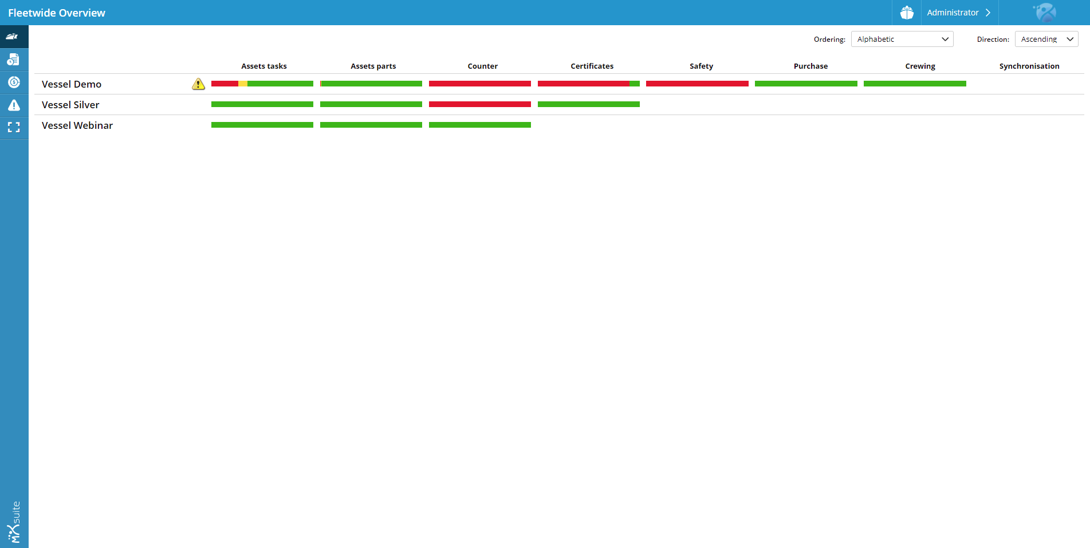Open the Ordering dropdown showing Alphabetic

pyautogui.click(x=902, y=39)
